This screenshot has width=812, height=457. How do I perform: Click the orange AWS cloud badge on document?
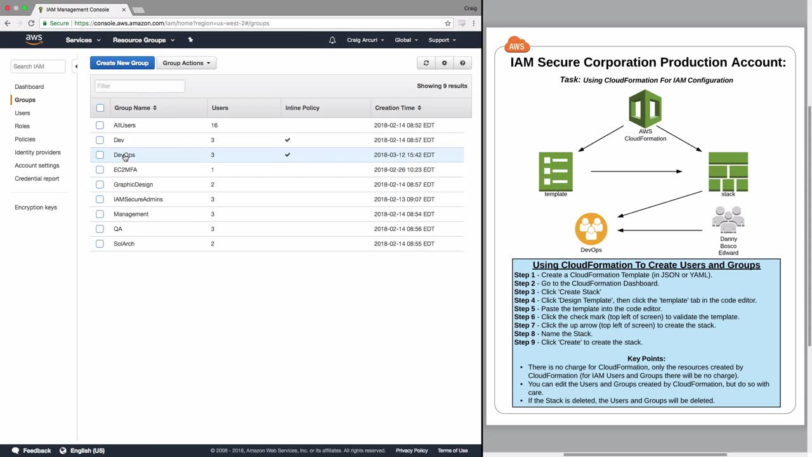pyautogui.click(x=517, y=45)
